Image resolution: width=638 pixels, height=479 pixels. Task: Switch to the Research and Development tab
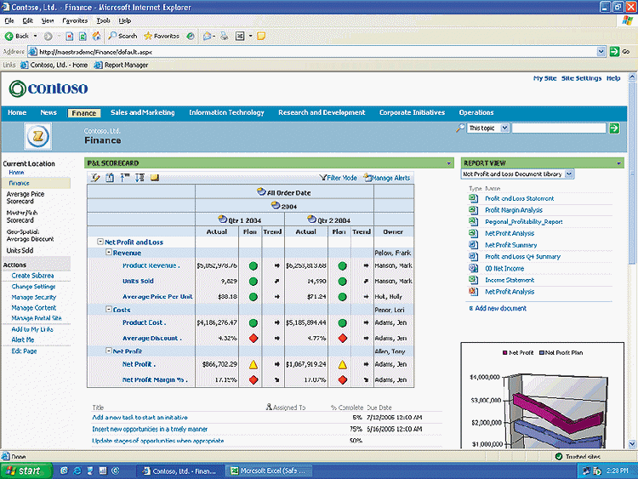322,112
